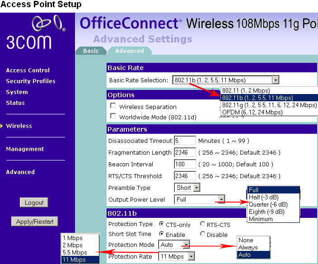Choose 5.5 Mbps protection rate option

pos(80,252)
